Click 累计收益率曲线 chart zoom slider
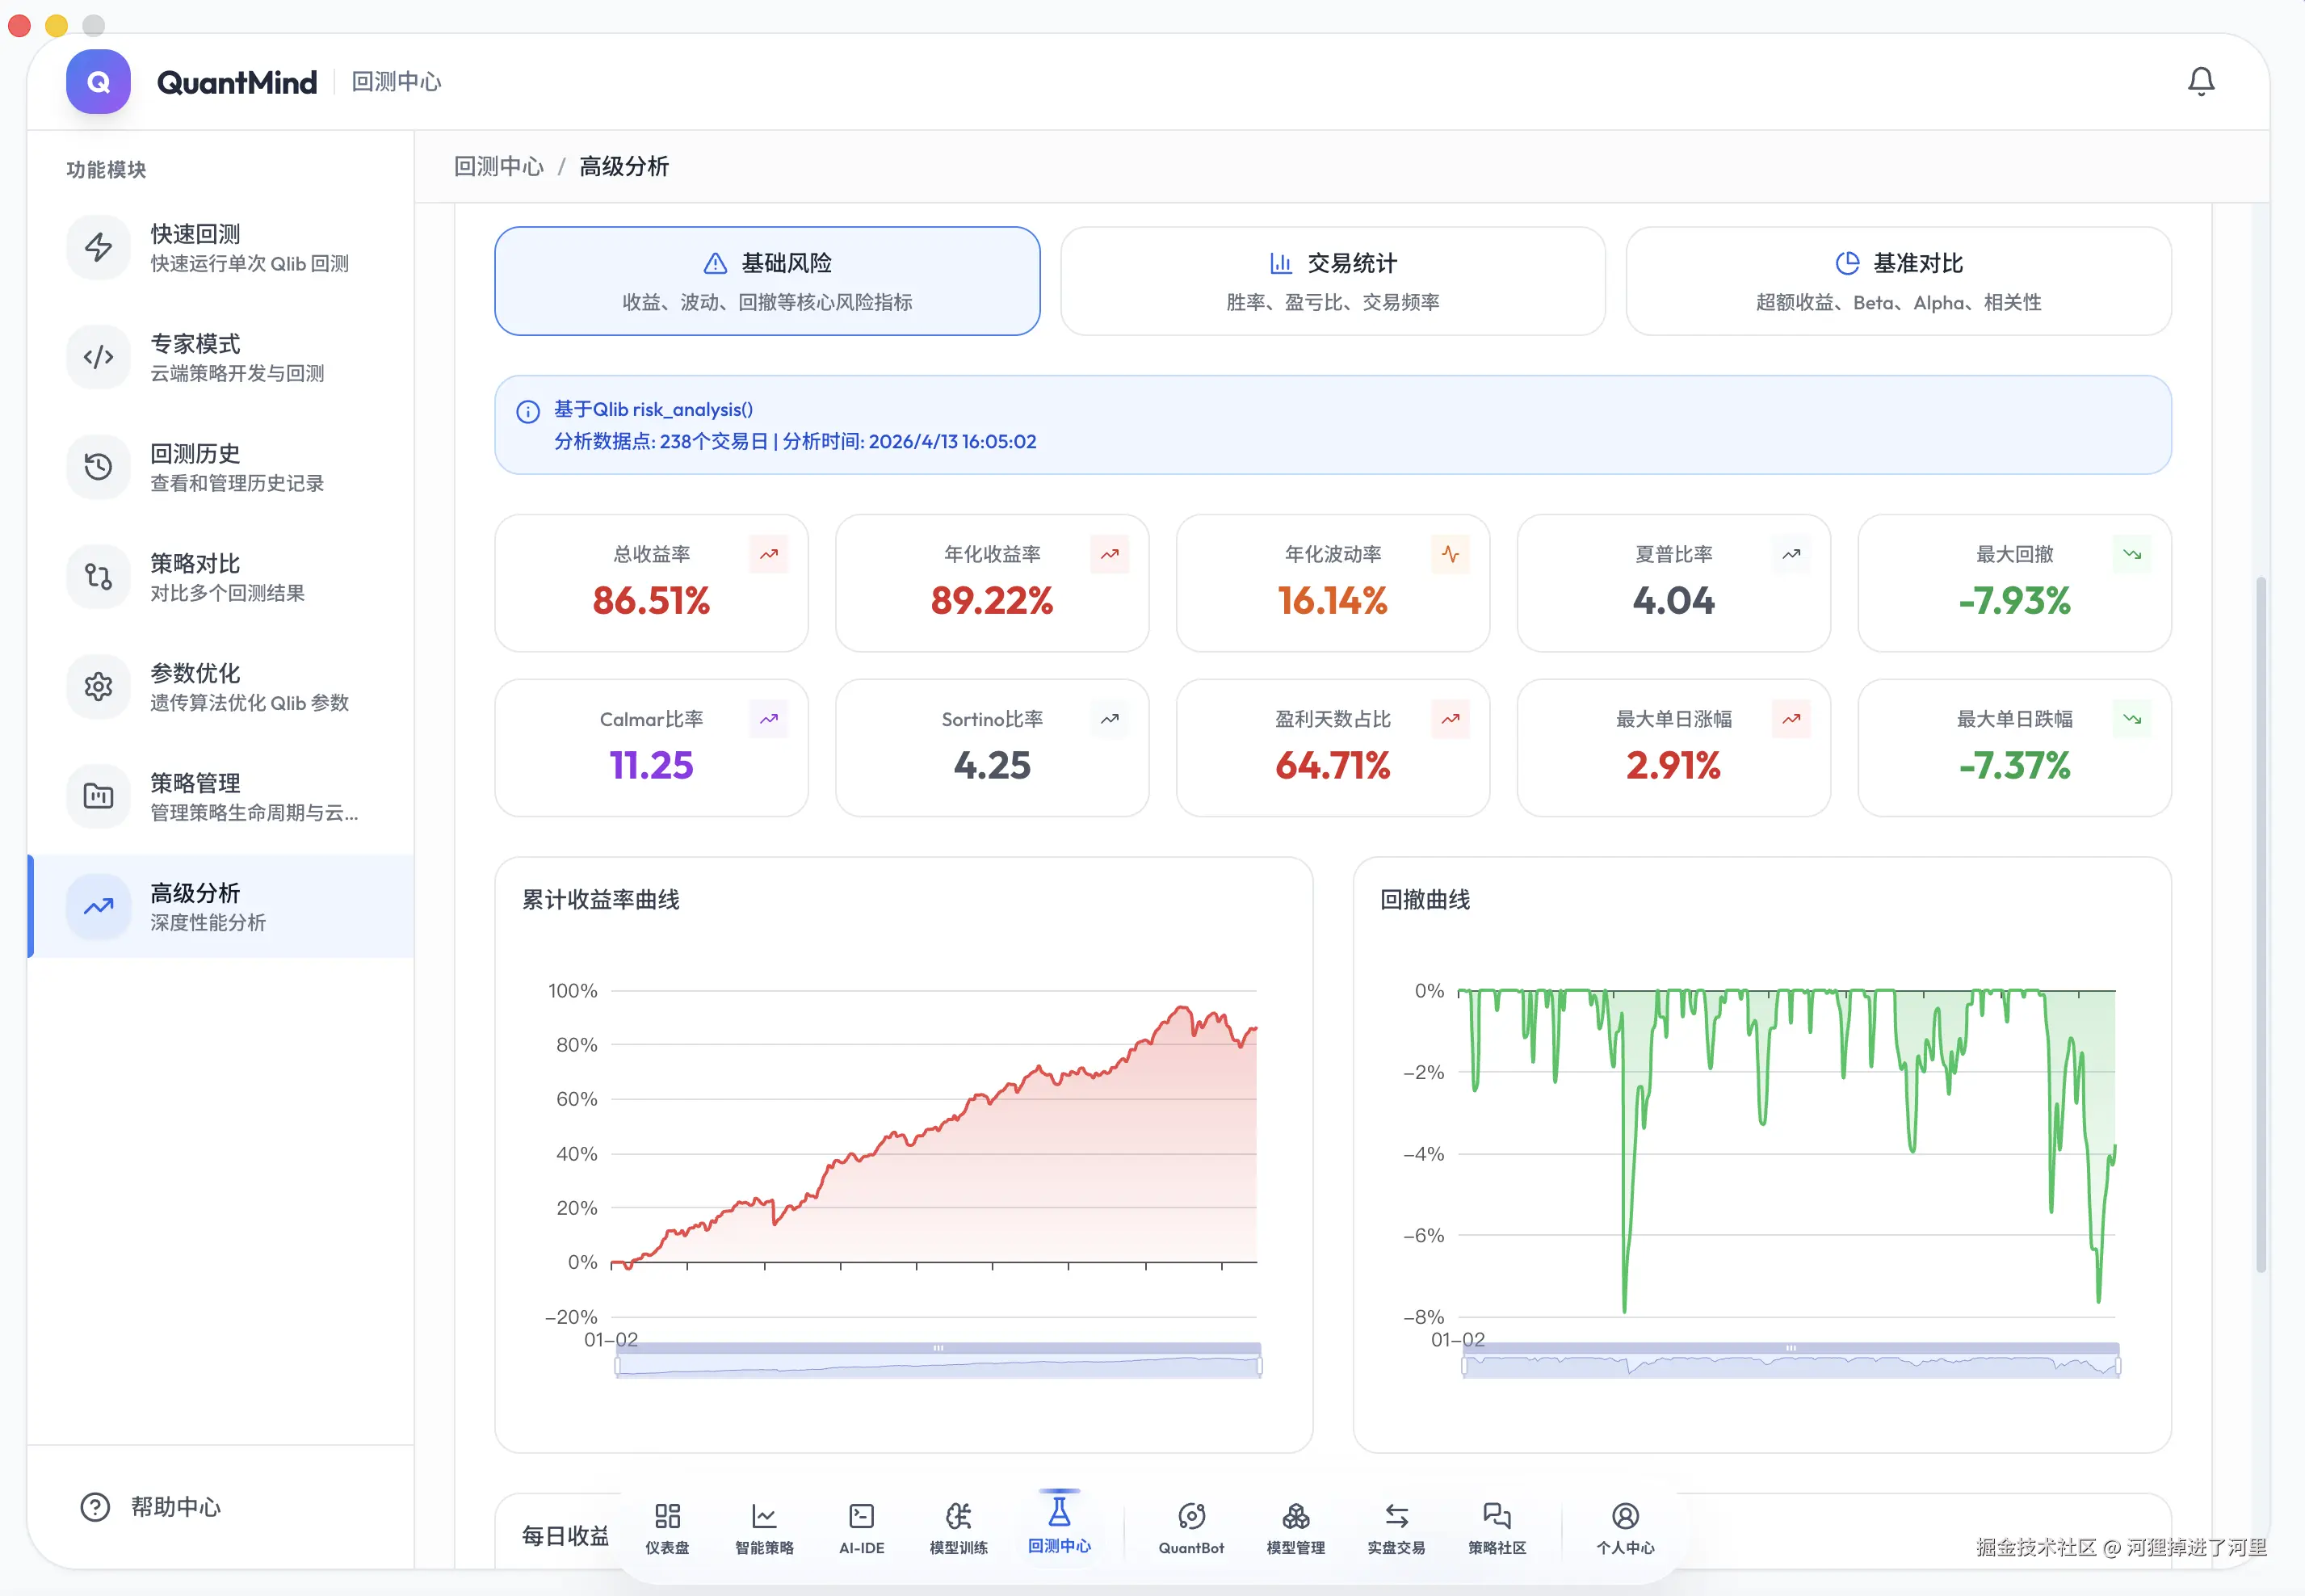This screenshot has height=1596, width=2305. point(938,1363)
